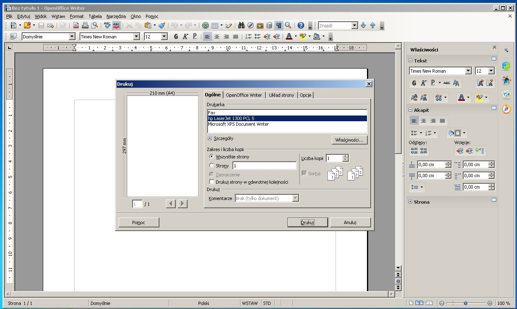Open the Navigator compass icon in sidebar

coord(506,109)
